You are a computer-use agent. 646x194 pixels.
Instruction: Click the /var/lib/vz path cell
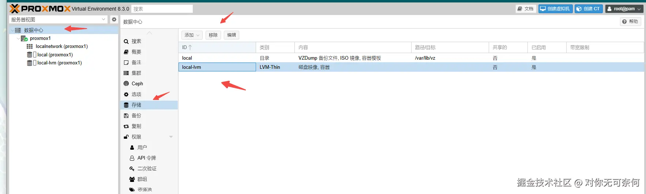(450, 58)
